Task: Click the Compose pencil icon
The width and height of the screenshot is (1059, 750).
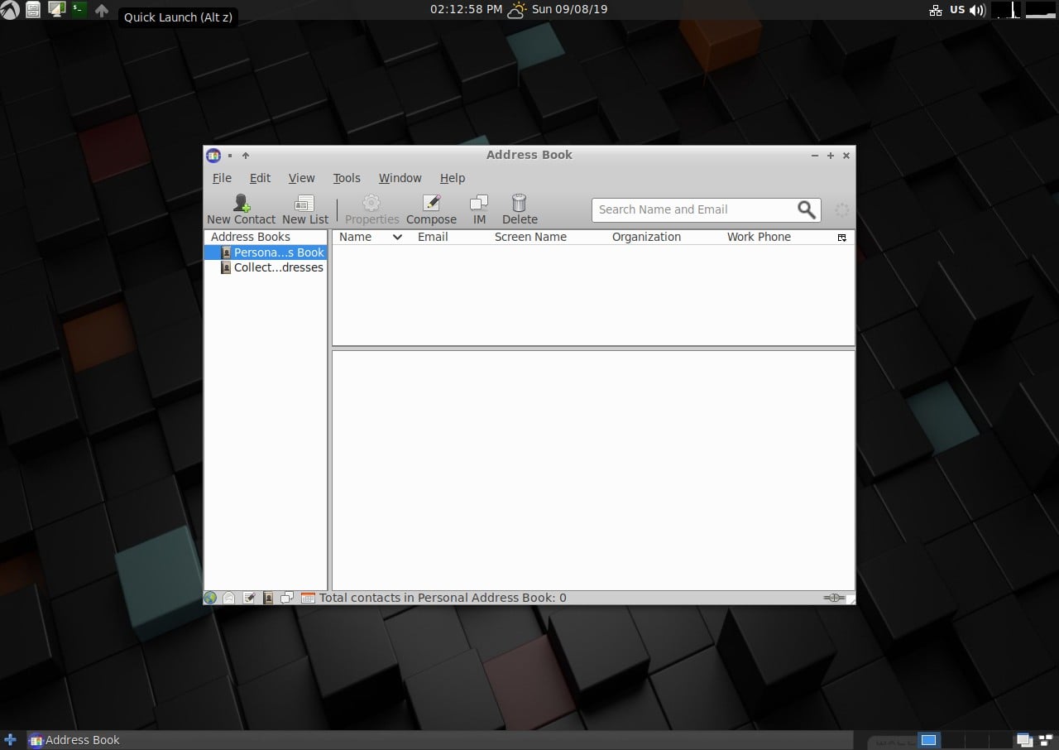Action: tap(431, 204)
